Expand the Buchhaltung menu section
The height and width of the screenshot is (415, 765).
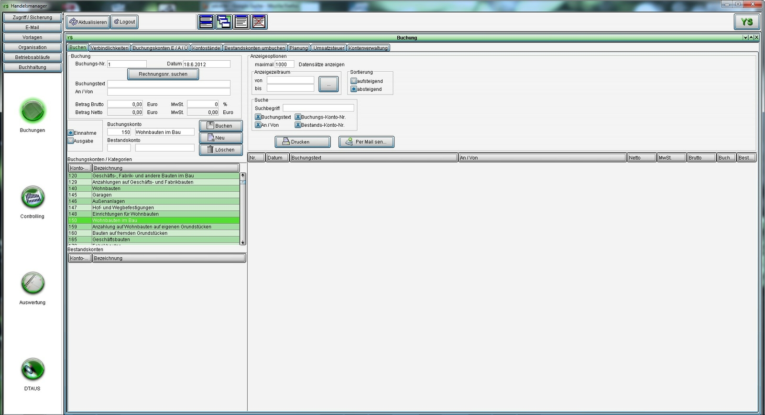(x=33, y=67)
